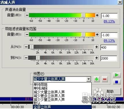Viewport: 124px width, 109px height.
Task: Close the 消减人声 dialog
Action: 120,2
